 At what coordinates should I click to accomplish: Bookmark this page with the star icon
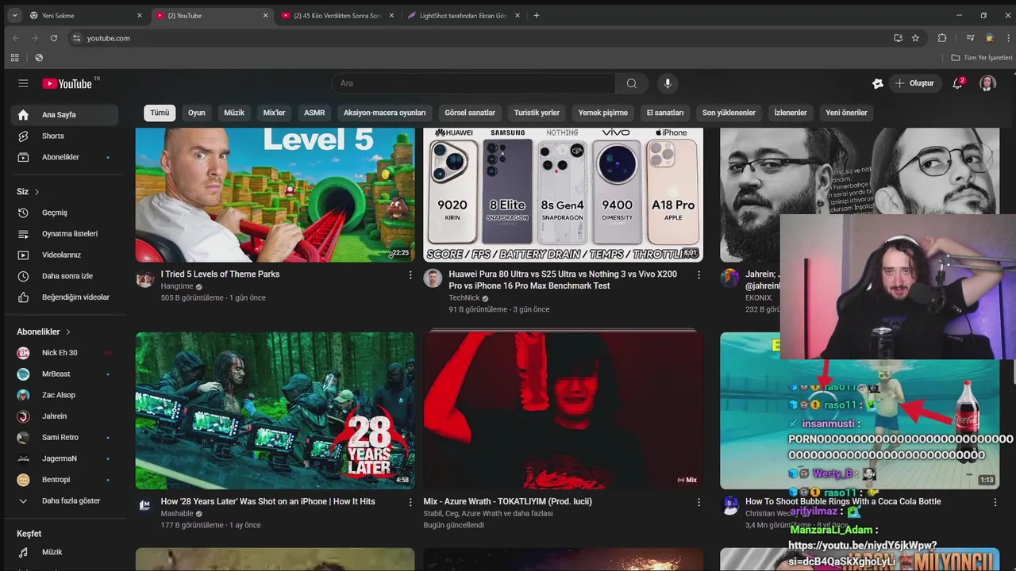tap(915, 38)
